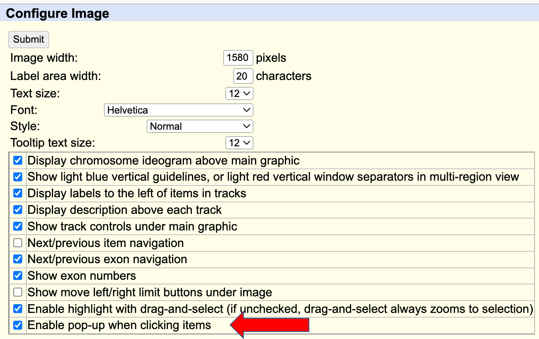Viewport: 539px width, 339px height.
Task: Disable highlight with drag-and-select
Action: click(x=17, y=308)
